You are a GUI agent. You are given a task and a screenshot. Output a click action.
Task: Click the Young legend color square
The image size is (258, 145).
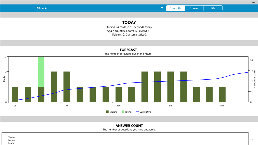123,112
